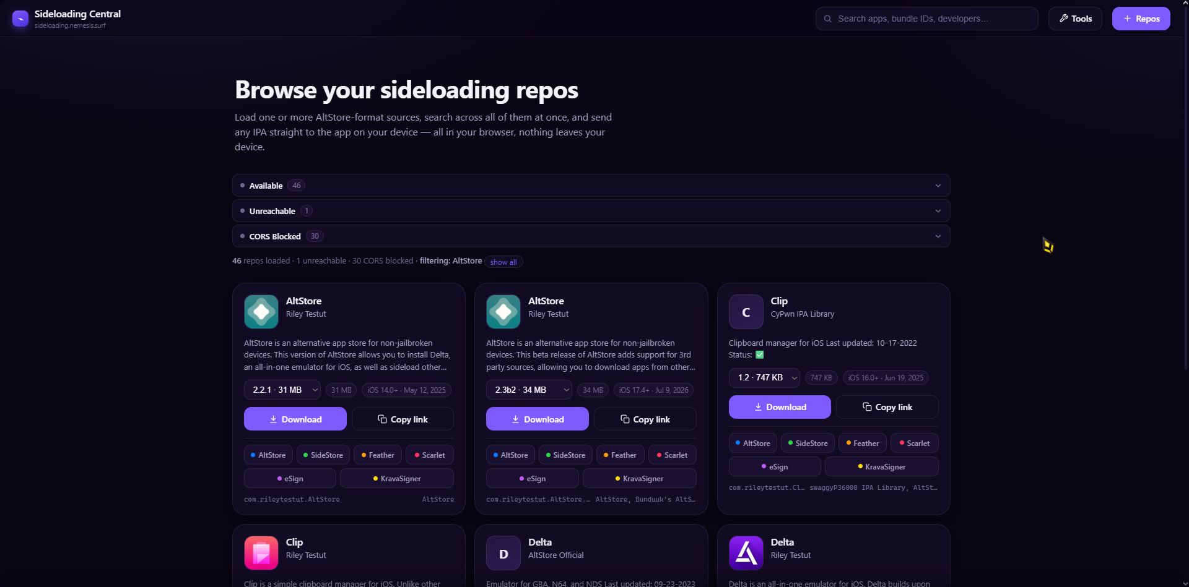The width and height of the screenshot is (1189, 587).
Task: Open the AltStore 2.2.1 app icon
Action: coord(261,312)
